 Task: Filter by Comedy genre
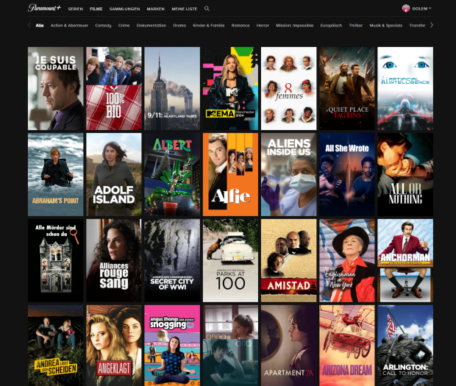103,26
